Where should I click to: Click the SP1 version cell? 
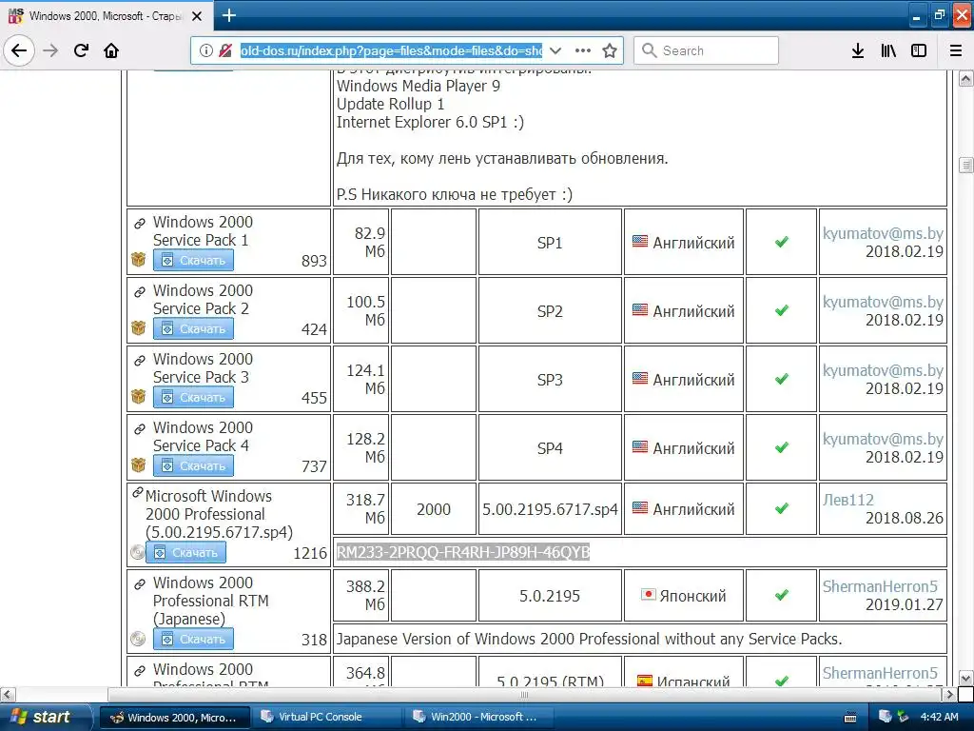click(x=550, y=243)
